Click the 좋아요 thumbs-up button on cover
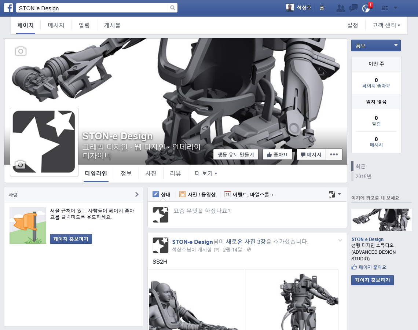The height and width of the screenshot is (330, 418). [x=277, y=155]
